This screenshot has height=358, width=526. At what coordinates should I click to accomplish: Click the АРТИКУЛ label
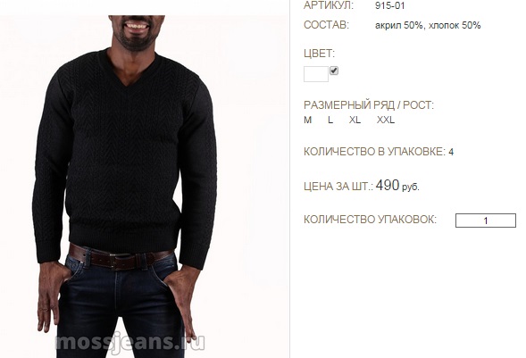(x=329, y=5)
